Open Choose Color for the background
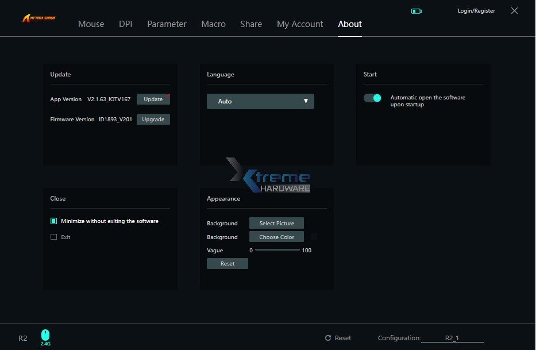The height and width of the screenshot is (350, 536). pos(276,237)
